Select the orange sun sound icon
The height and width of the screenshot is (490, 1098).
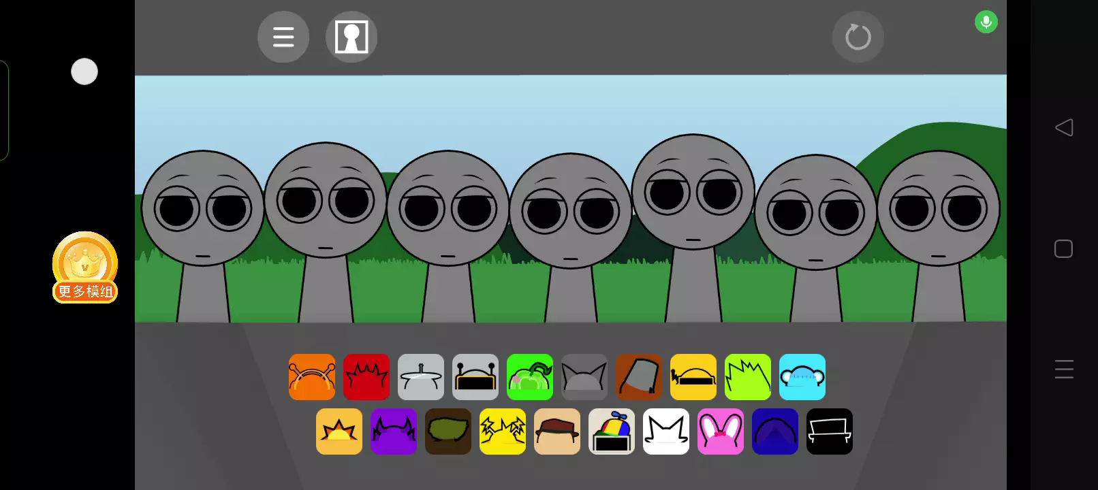[339, 431]
